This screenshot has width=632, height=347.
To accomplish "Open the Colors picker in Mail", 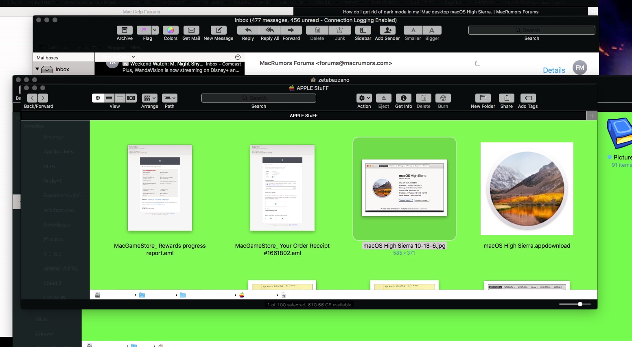I will (x=171, y=30).
